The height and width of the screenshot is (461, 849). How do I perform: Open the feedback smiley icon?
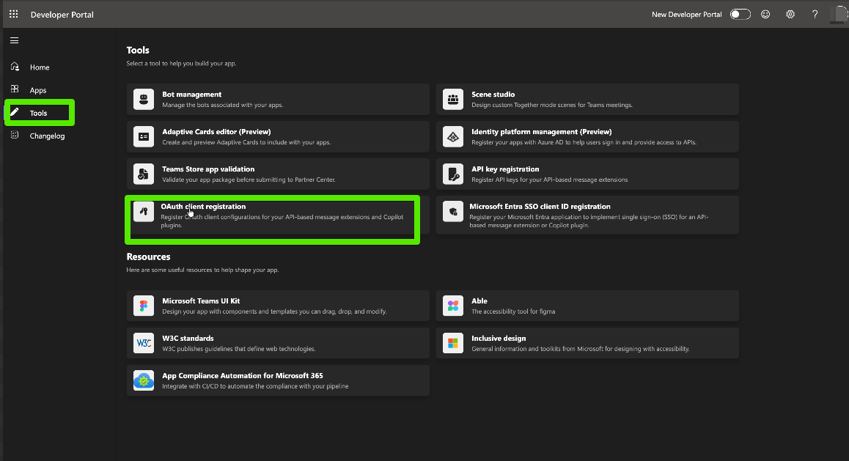[765, 14]
